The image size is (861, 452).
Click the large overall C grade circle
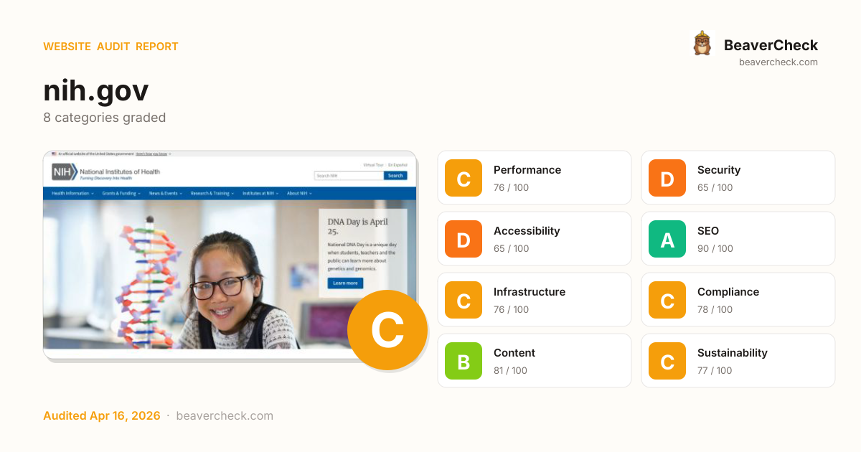tap(387, 330)
